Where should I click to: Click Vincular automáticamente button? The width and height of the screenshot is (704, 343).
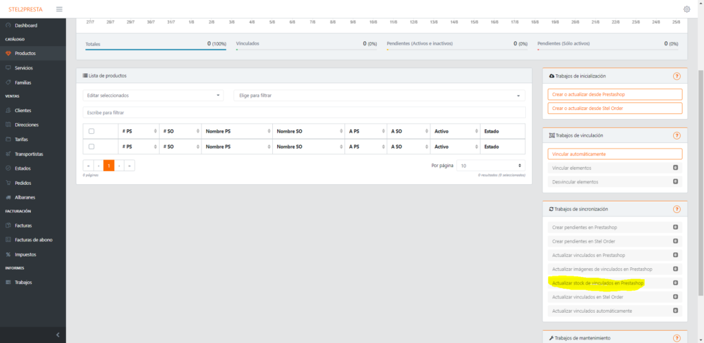click(615, 155)
